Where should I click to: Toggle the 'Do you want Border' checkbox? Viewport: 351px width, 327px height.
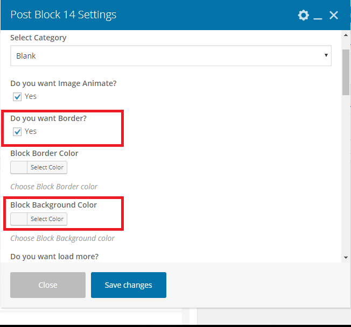pyautogui.click(x=17, y=132)
